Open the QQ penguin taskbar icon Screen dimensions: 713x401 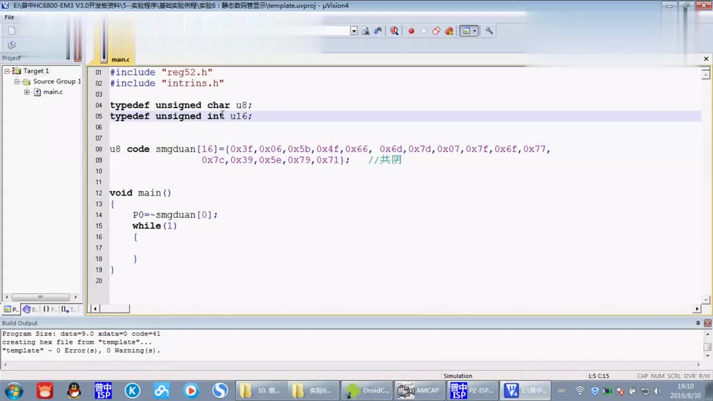click(x=74, y=390)
